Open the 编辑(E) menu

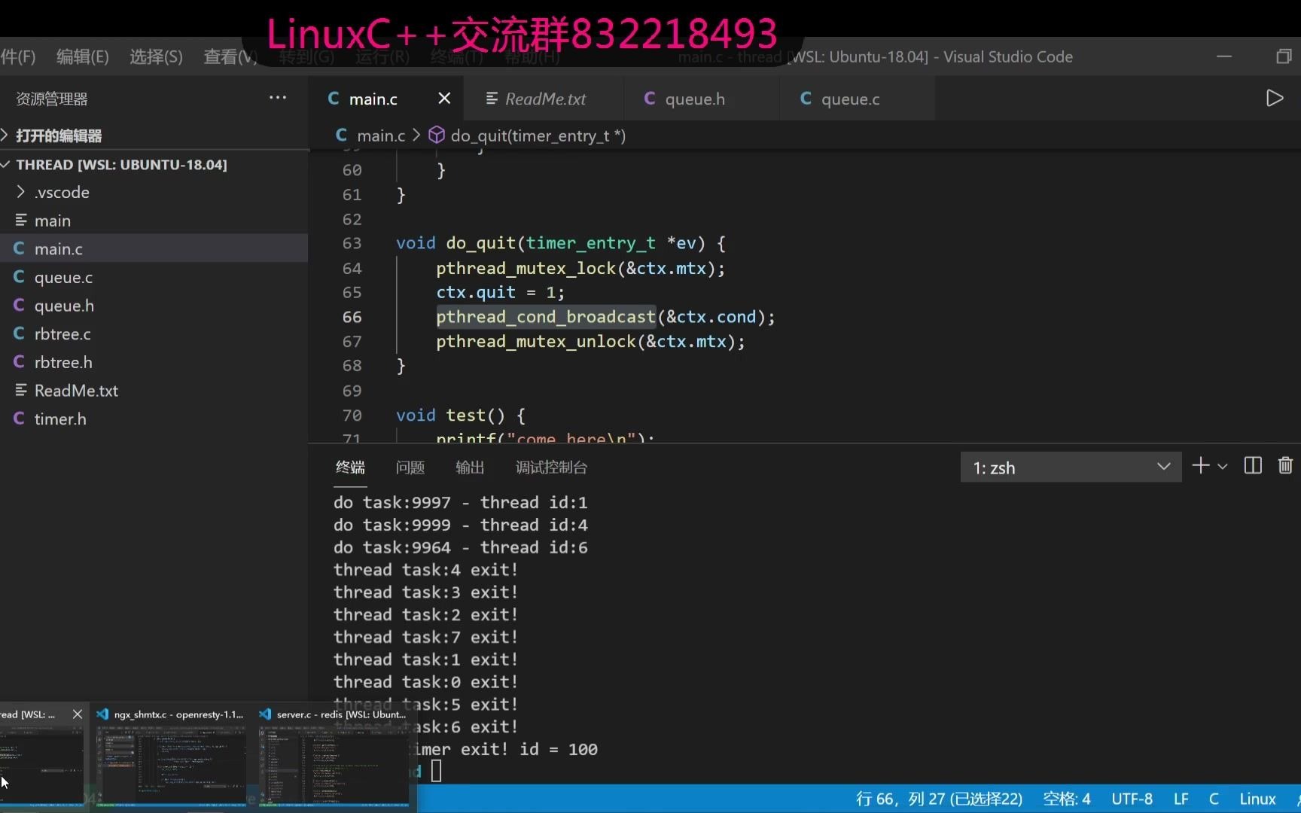(81, 56)
